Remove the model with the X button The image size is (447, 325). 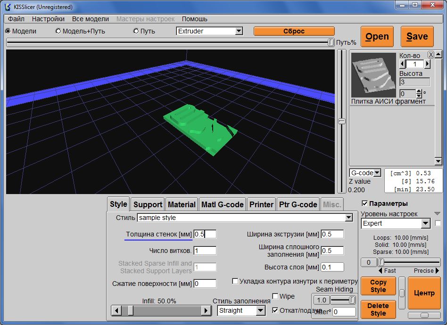(x=430, y=55)
